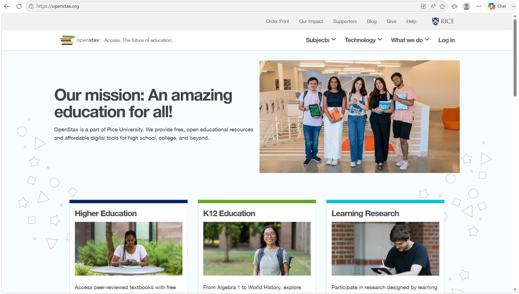The height and width of the screenshot is (294, 519).
Task: Click the Higher Education card photo
Action: pos(128,249)
